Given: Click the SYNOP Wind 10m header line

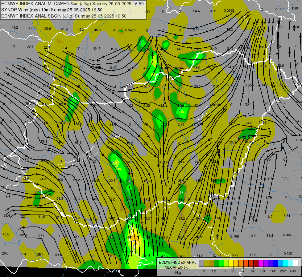Looking at the screenshot, I should click(52, 10).
